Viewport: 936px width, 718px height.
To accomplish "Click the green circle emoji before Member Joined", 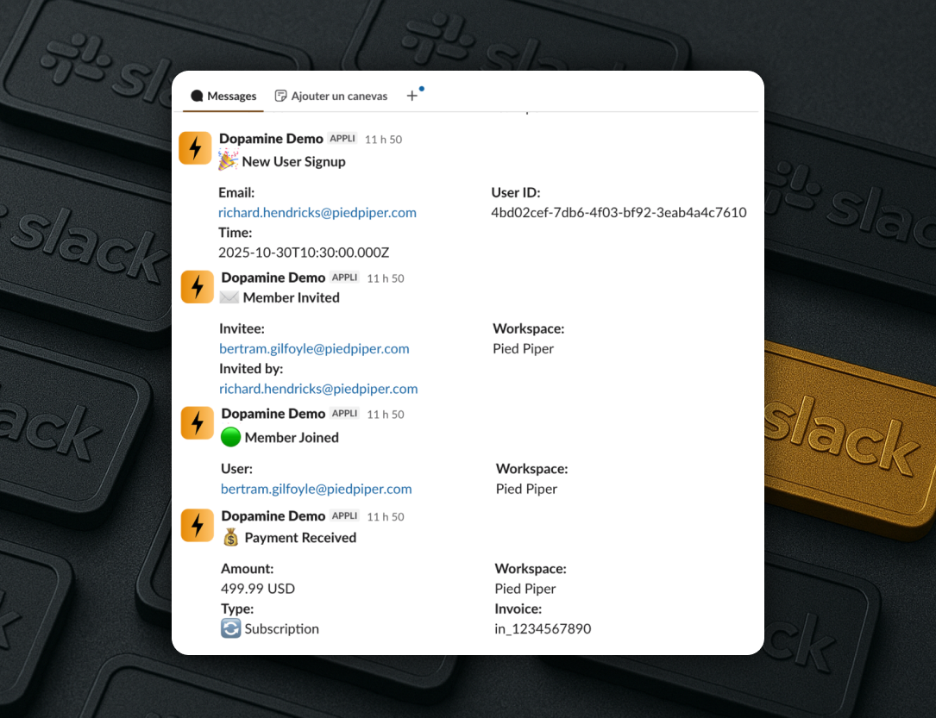I will coord(230,437).
